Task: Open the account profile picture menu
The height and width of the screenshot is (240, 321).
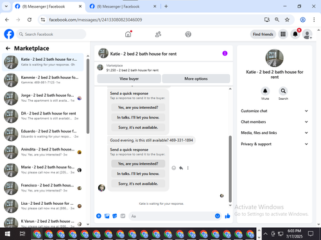Action: click(307, 34)
